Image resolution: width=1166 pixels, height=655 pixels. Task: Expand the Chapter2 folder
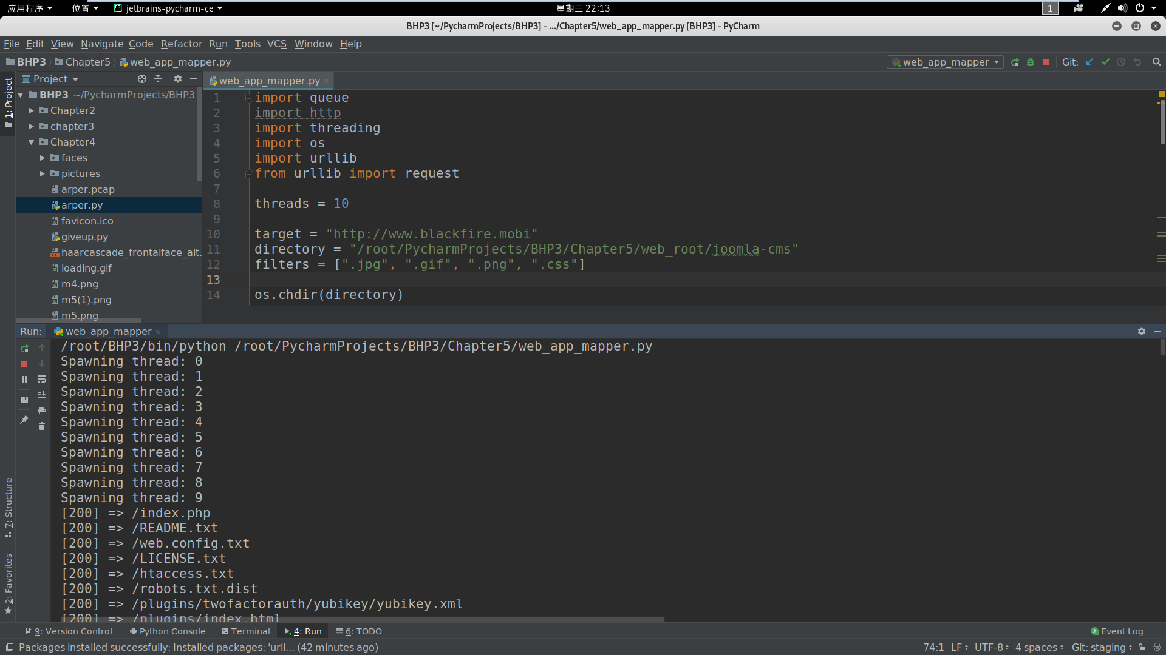pyautogui.click(x=32, y=110)
